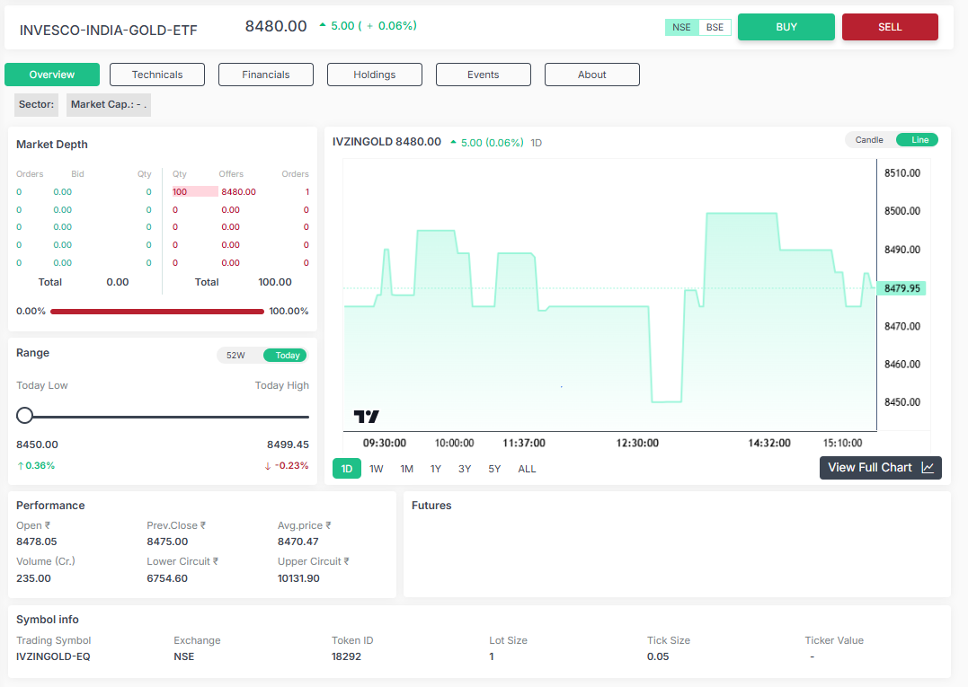Image resolution: width=968 pixels, height=687 pixels.
Task: Click the Tick Size value 0.05
Action: 658,656
